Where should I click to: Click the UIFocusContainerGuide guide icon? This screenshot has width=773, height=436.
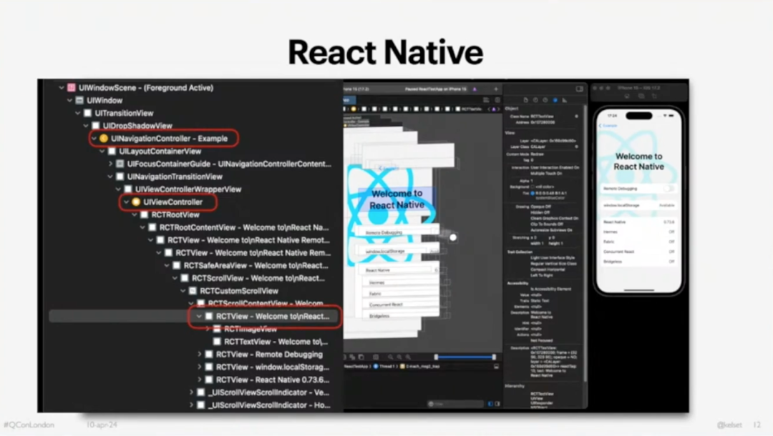tap(120, 164)
